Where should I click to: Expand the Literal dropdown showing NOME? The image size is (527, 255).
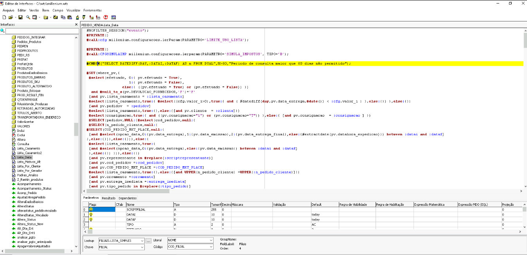tap(211, 240)
